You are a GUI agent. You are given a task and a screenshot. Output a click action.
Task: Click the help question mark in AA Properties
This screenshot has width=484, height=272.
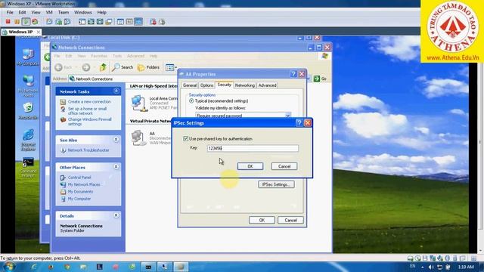293,74
